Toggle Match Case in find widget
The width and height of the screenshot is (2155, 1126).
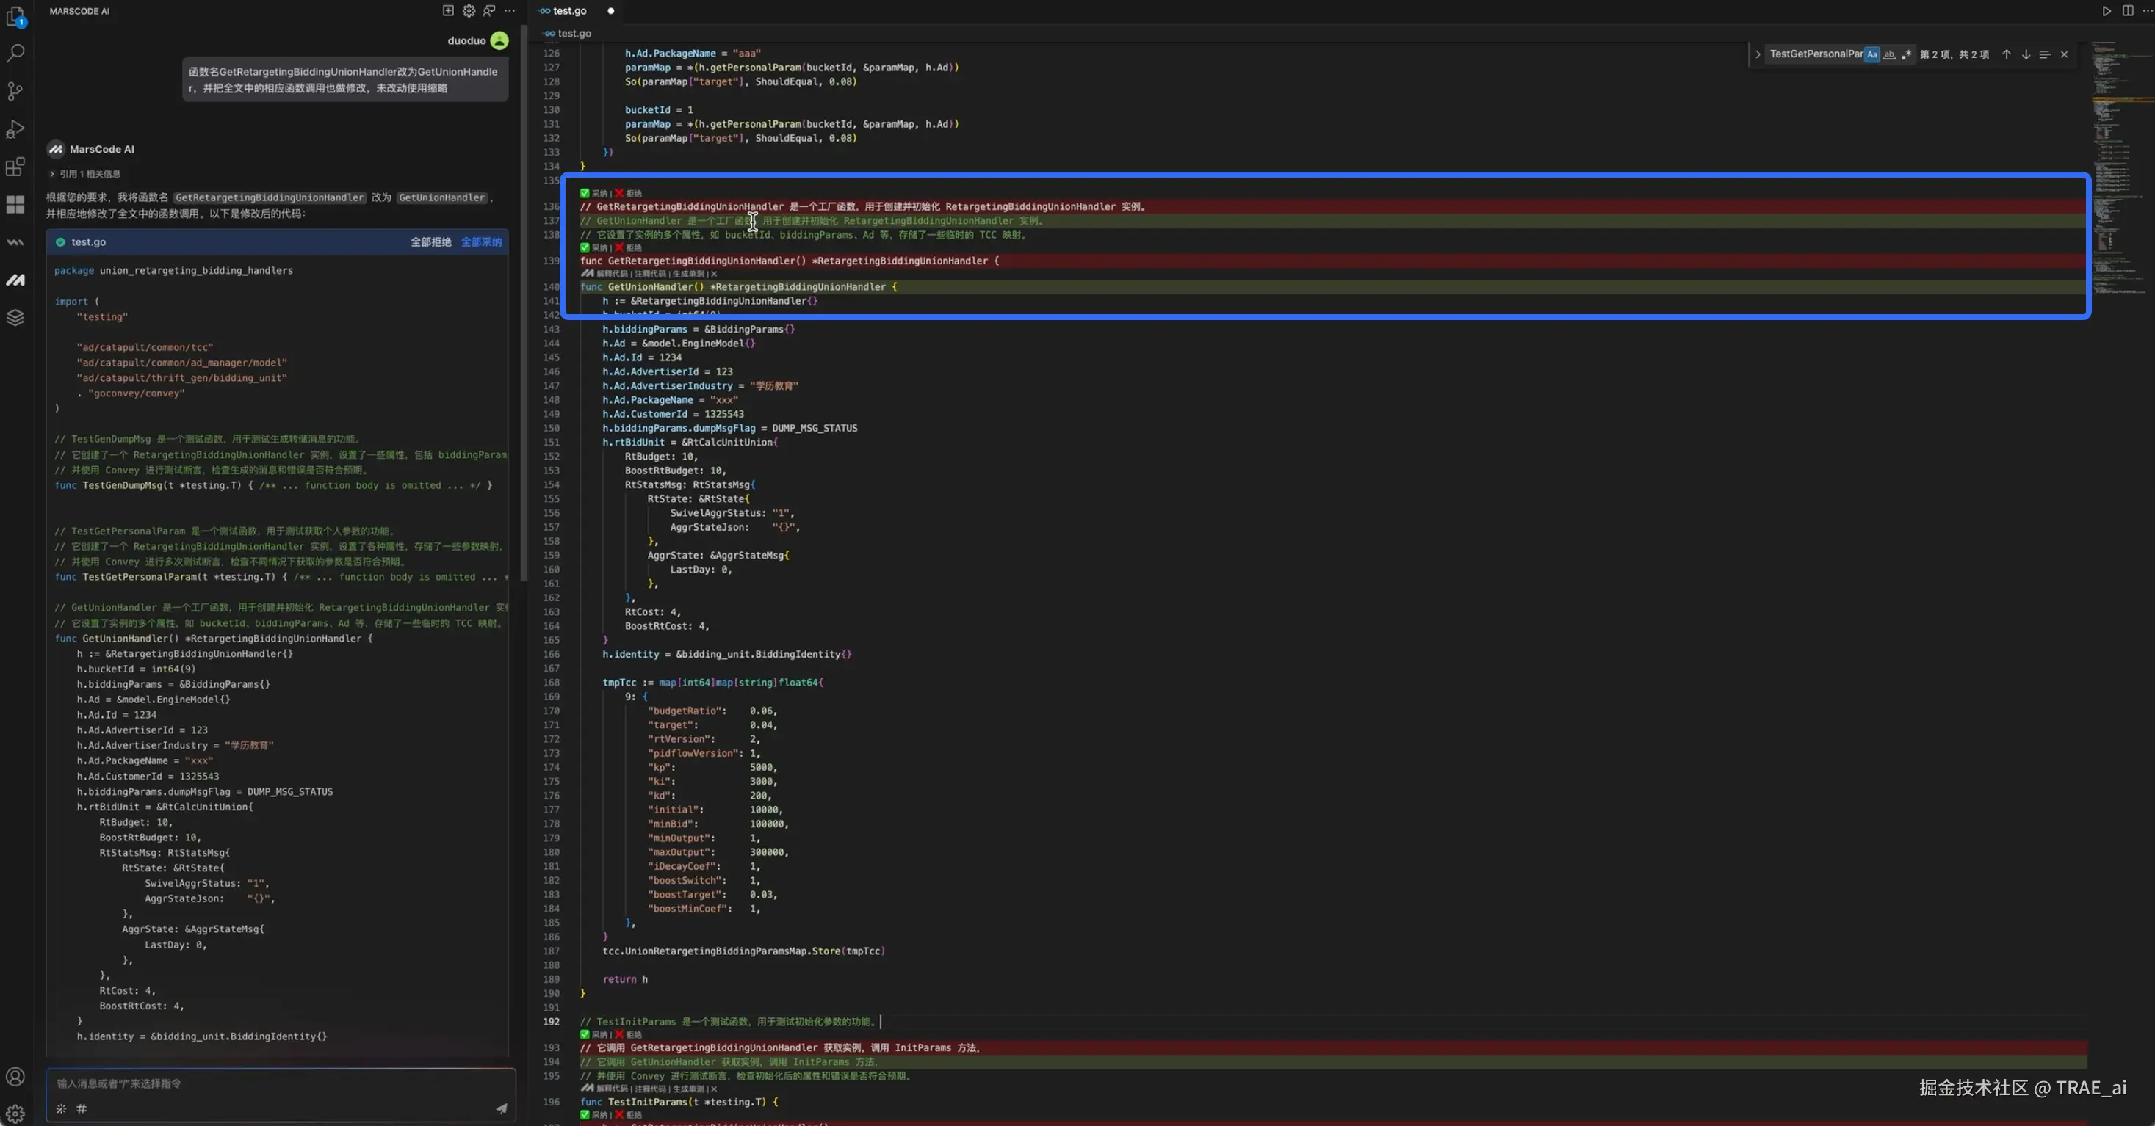tap(1872, 54)
